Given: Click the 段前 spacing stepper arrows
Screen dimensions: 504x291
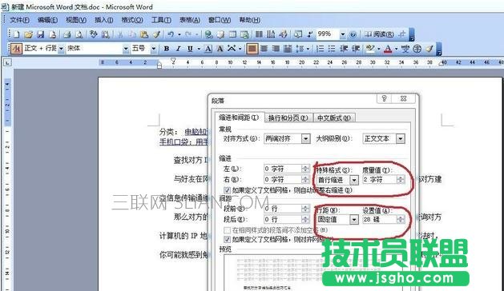Looking at the screenshot, I should coord(305,209).
